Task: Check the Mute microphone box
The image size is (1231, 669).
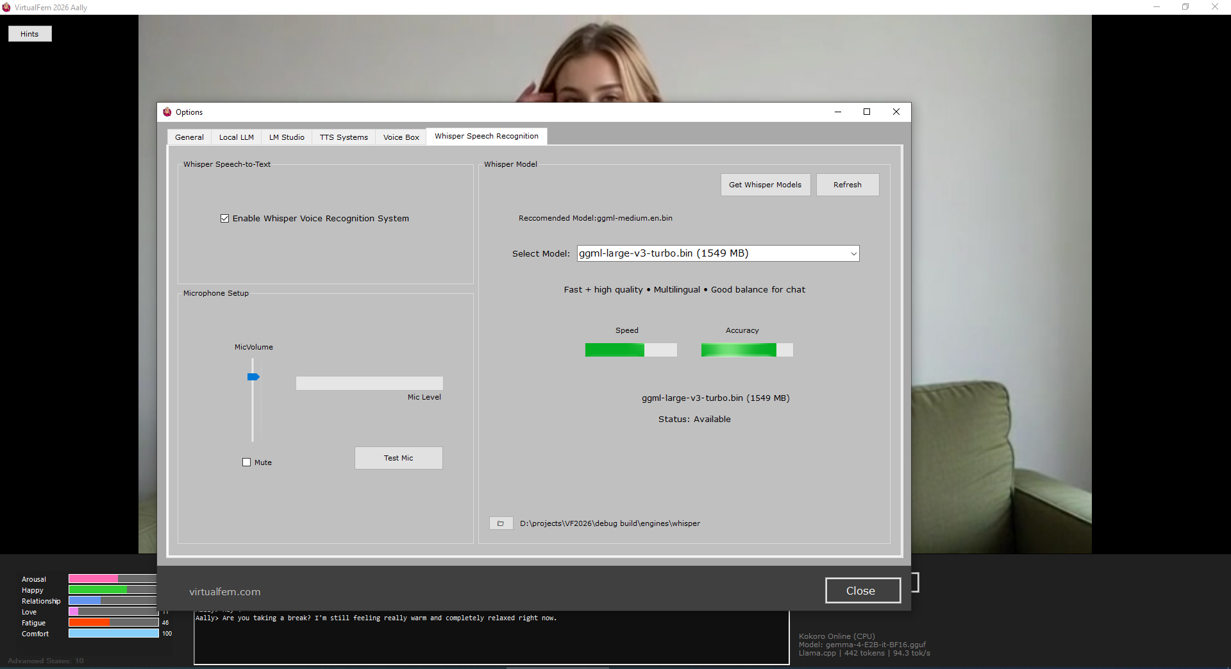Action: pyautogui.click(x=246, y=462)
